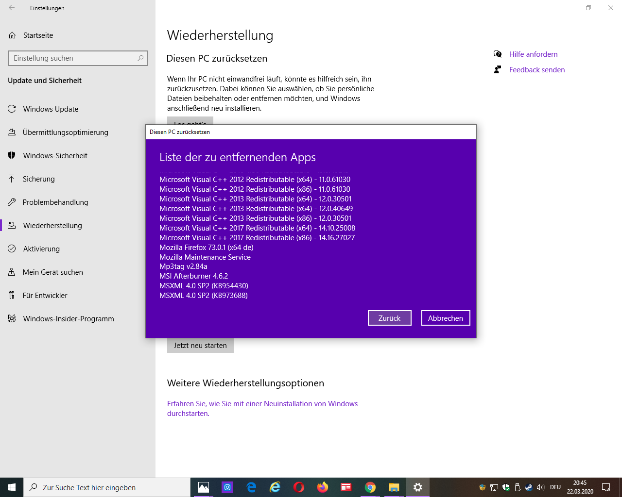Select Visual C++ 2017 (x64) 14.10.25008 entry
622x497 pixels.
tap(258, 228)
